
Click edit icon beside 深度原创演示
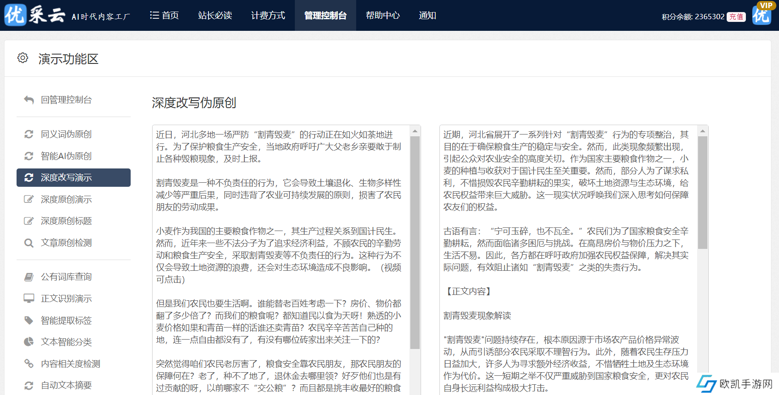29,199
